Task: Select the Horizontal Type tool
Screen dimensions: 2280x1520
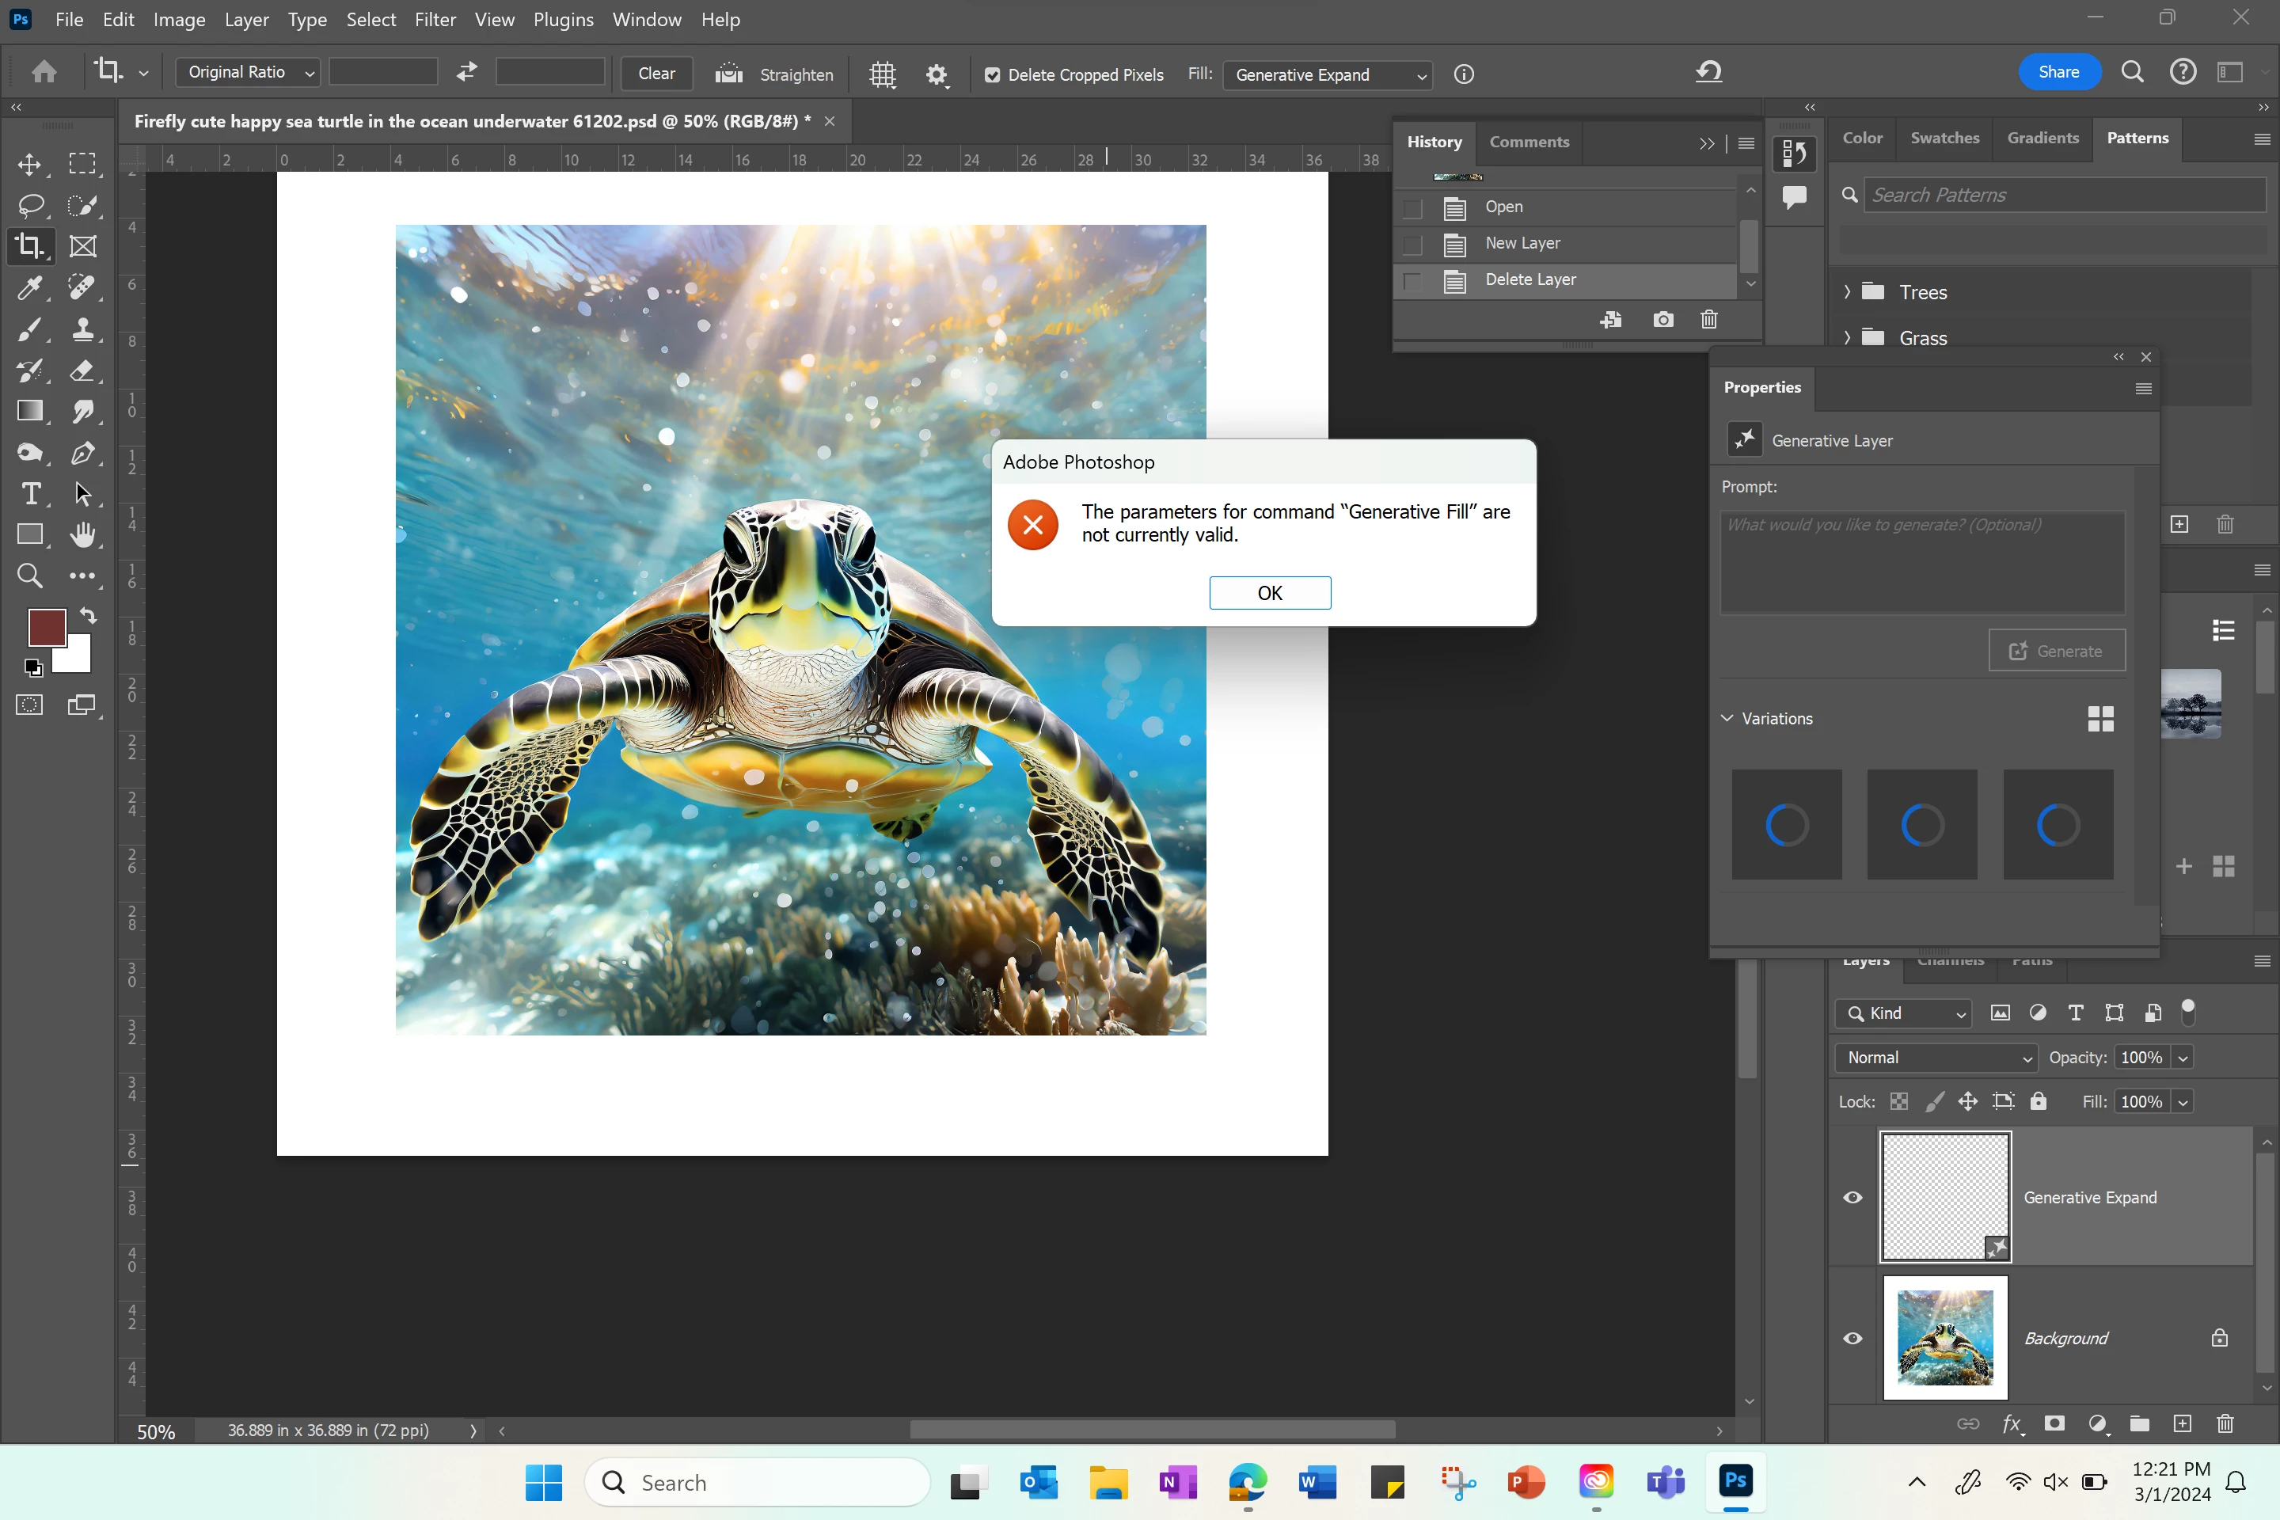Action: click(x=29, y=493)
